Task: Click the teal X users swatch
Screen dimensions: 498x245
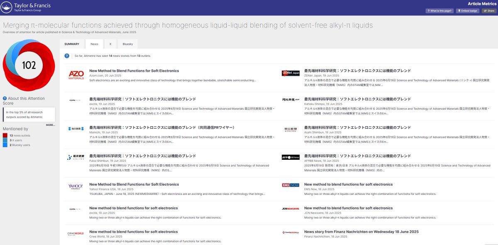Action: tap(5, 140)
